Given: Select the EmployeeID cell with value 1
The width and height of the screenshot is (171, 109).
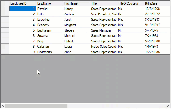Looking at the screenshot, I should 23,9.
